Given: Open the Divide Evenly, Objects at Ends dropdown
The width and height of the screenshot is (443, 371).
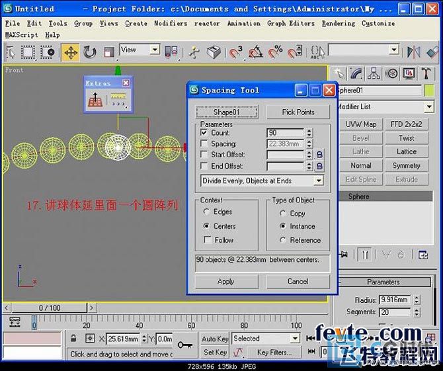Looking at the screenshot, I should click(x=262, y=181).
